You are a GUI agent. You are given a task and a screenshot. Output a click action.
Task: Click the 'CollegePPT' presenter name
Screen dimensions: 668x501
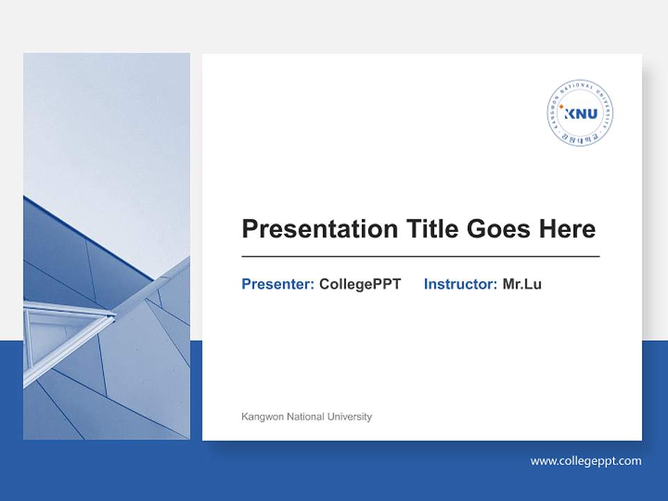coord(360,284)
